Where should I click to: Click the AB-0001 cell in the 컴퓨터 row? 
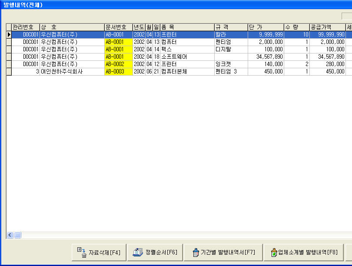click(x=119, y=42)
